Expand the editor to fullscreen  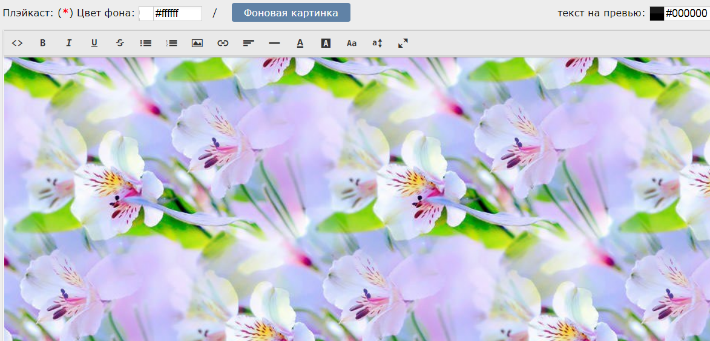pos(403,43)
